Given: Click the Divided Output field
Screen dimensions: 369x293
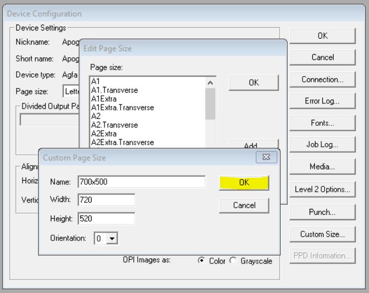Looking at the screenshot, I should coord(50,119).
